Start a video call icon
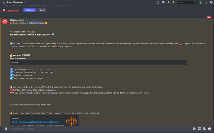 (163, 2)
